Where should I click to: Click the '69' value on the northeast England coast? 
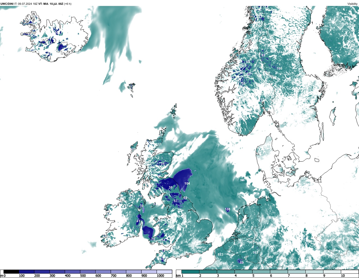tap(185, 198)
